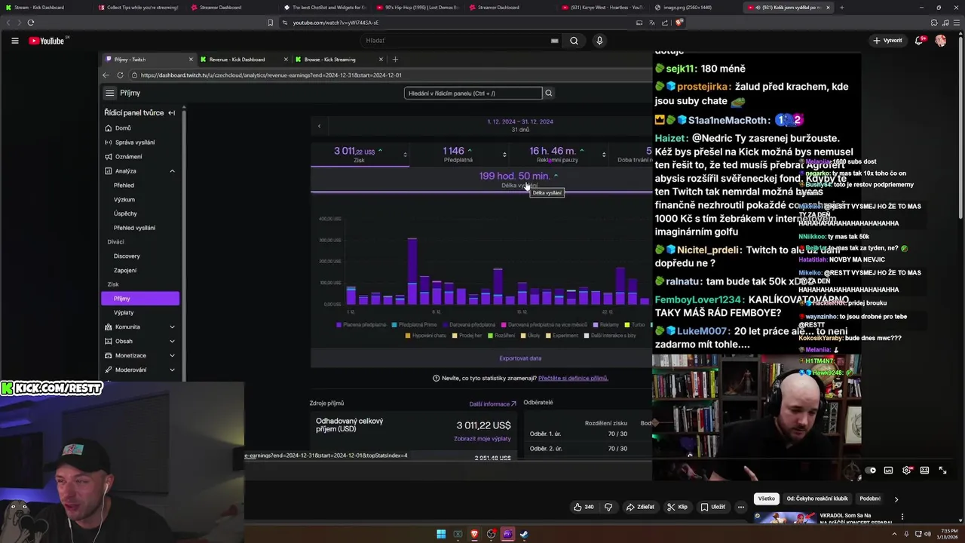Viewport: 965px width, 543px height.
Task: Go to previous date range arrow
Action: (319, 126)
